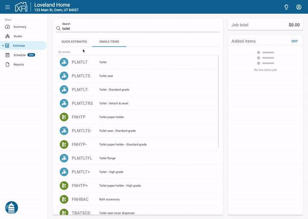Select 'Toilet paper holder - Standard grade'

click(123, 145)
